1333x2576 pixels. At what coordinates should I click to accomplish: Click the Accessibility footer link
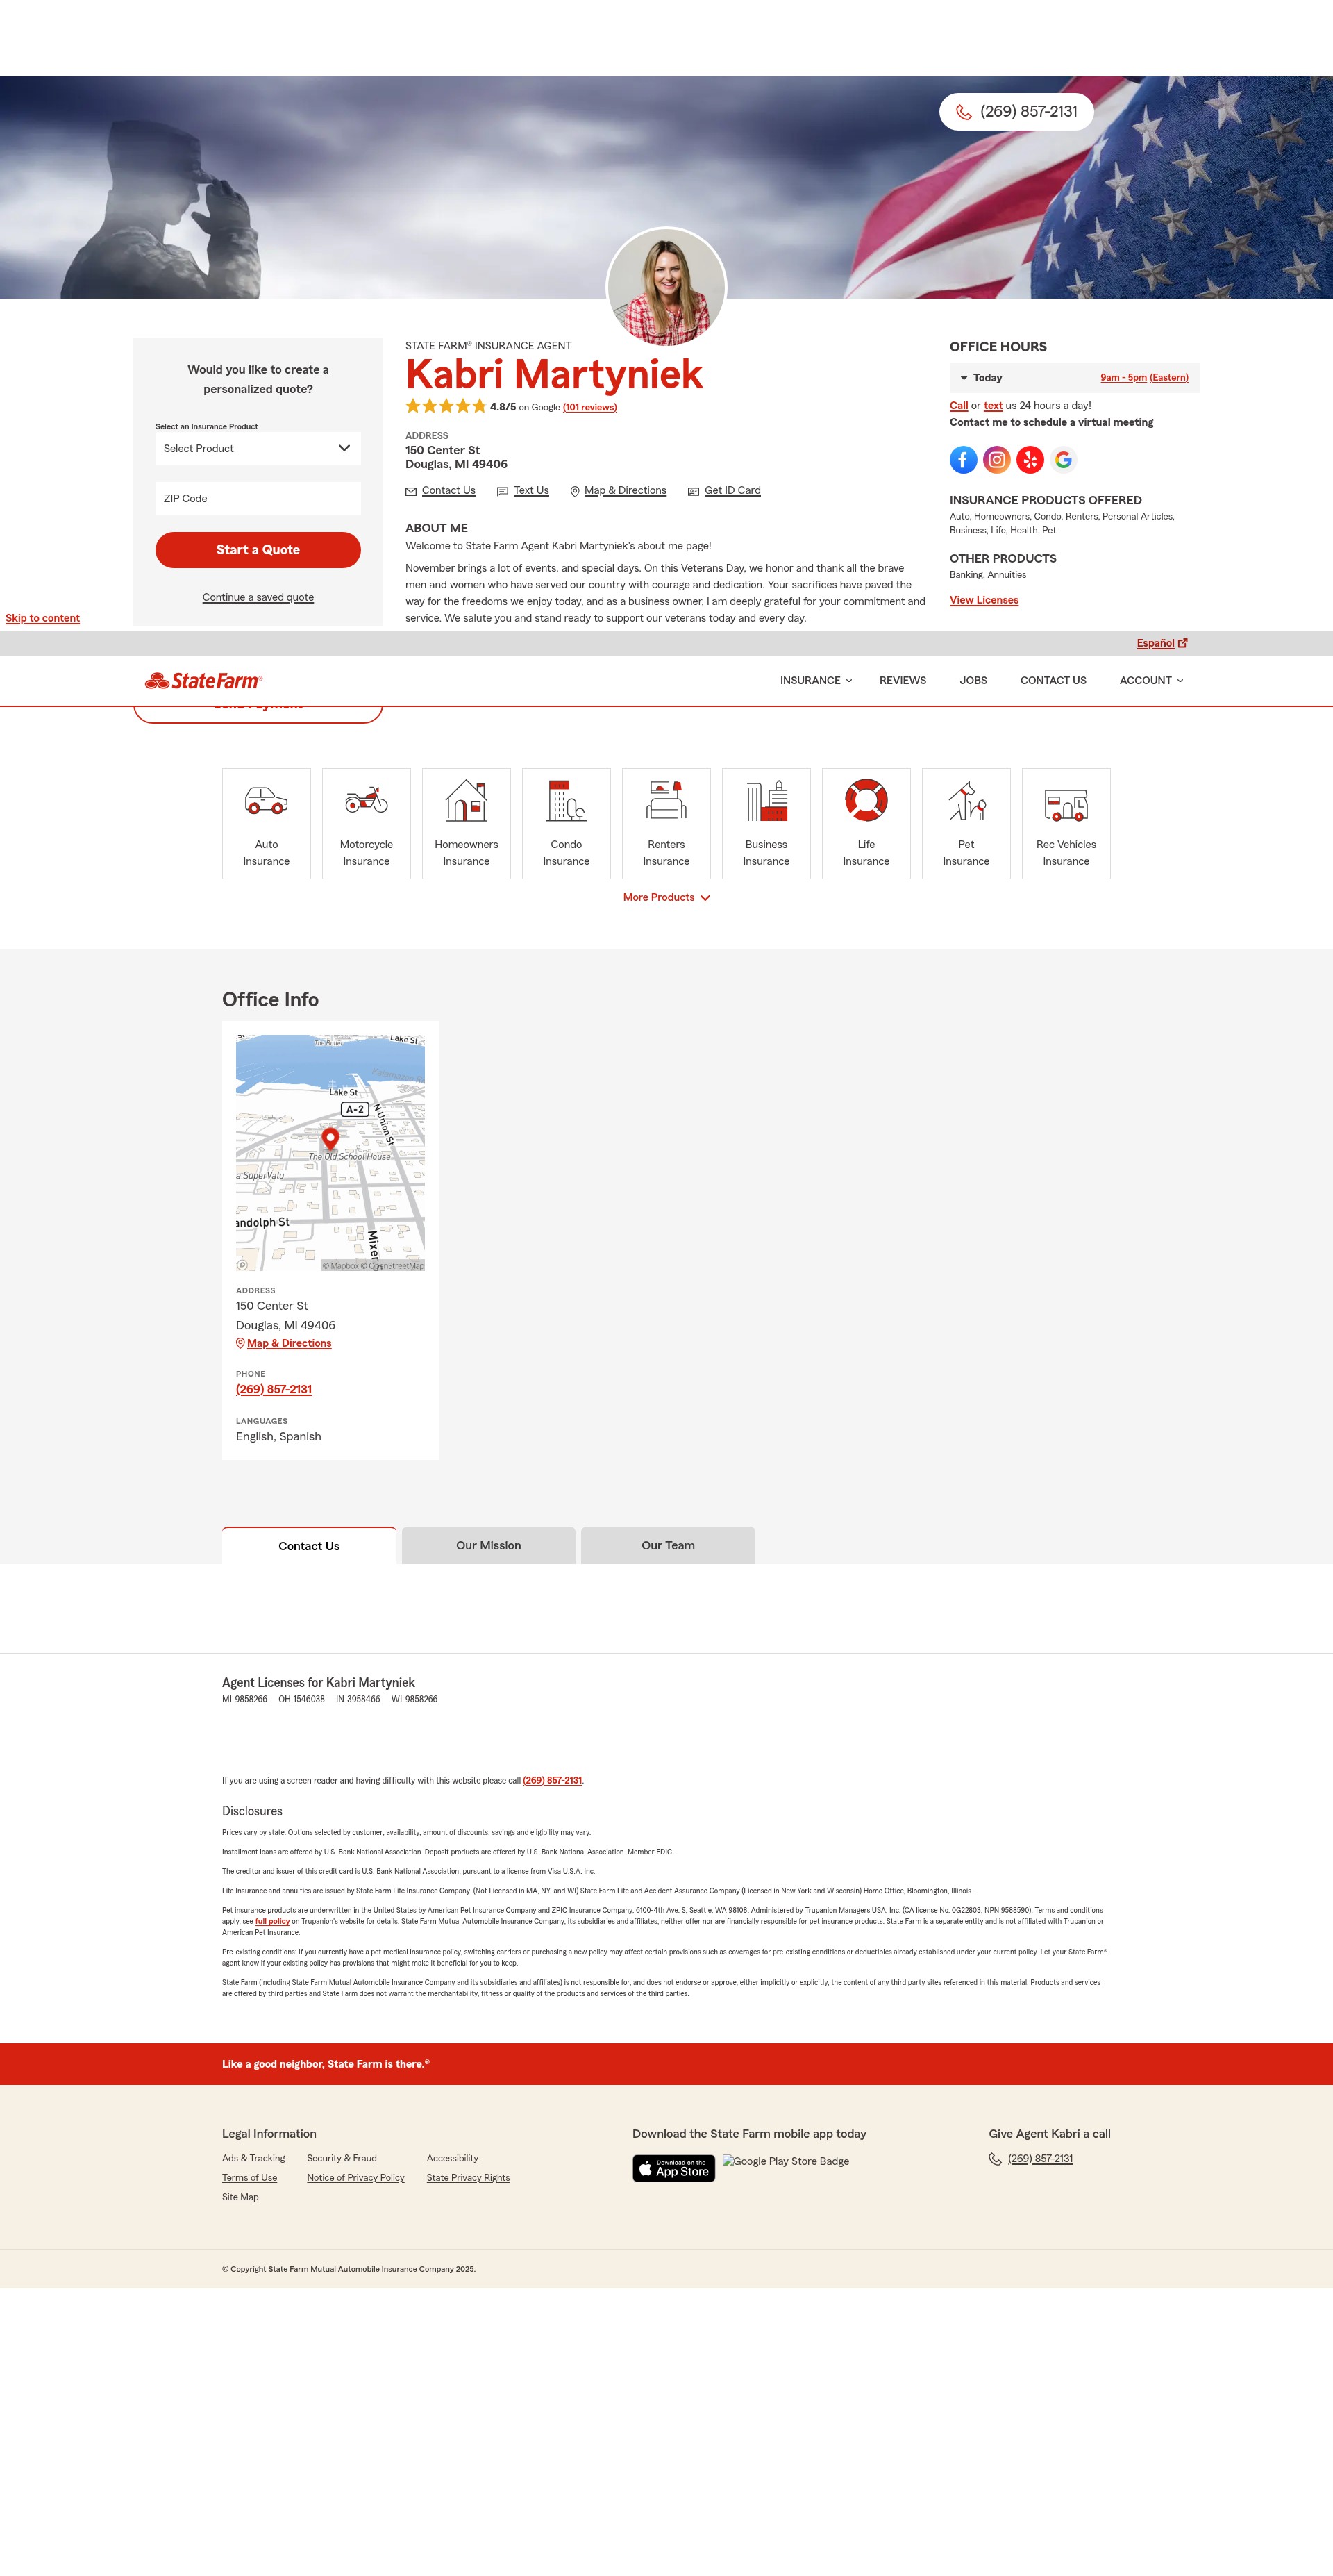coord(452,2158)
